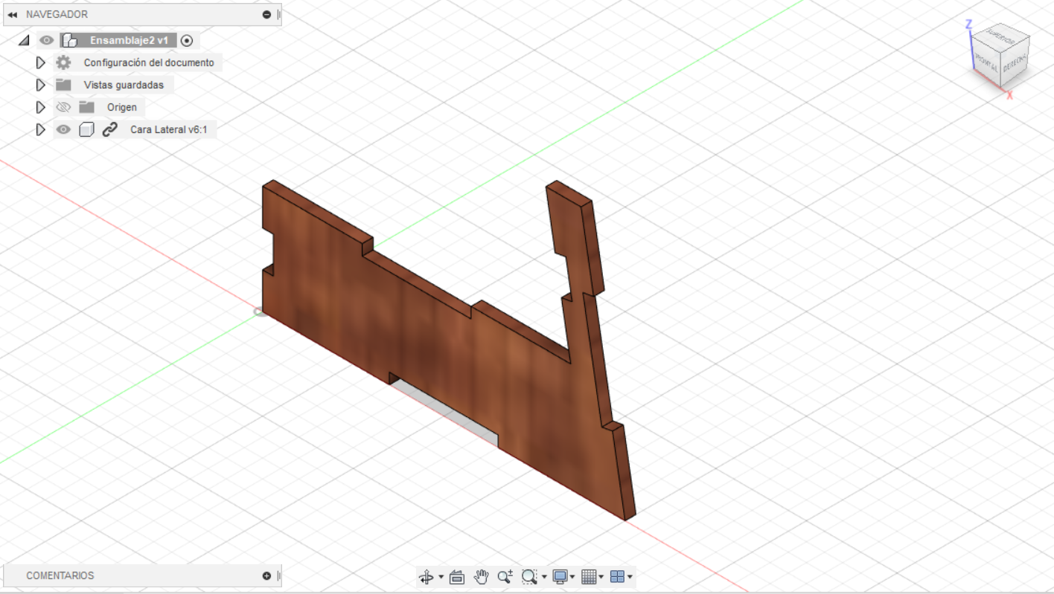Screen dimensions: 1054x594
Task: Select the Zoom magnifier tool
Action: click(505, 576)
